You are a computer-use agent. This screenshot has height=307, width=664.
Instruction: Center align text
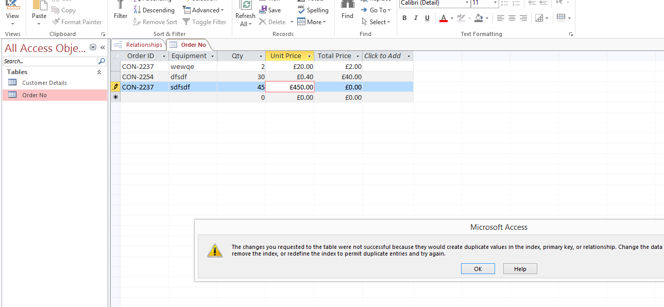(x=512, y=18)
